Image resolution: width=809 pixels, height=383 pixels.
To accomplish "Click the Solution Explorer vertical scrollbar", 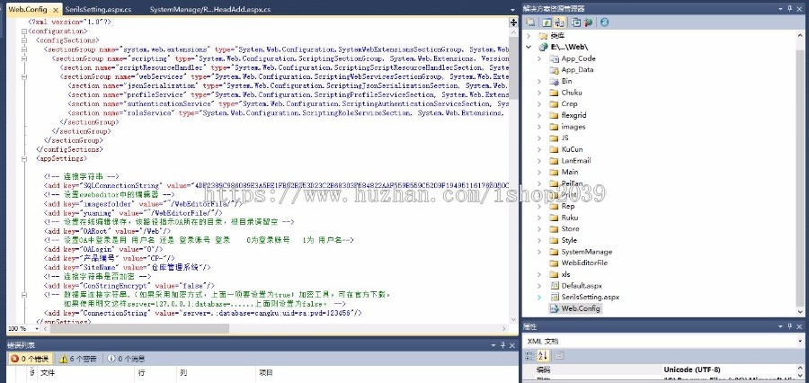I will click(800, 174).
